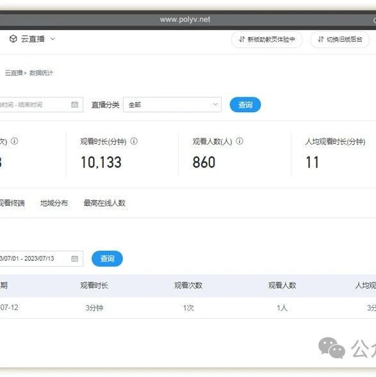
Task: Click the www.polyv.net address bar
Action: [x=185, y=19]
